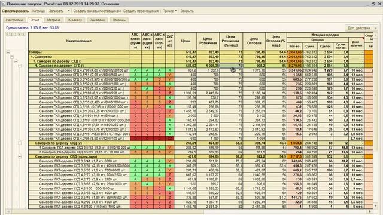
Task: Select the Кол-во value 3 341,06 in the 4,2*90 row
Action: (x=295, y=70)
